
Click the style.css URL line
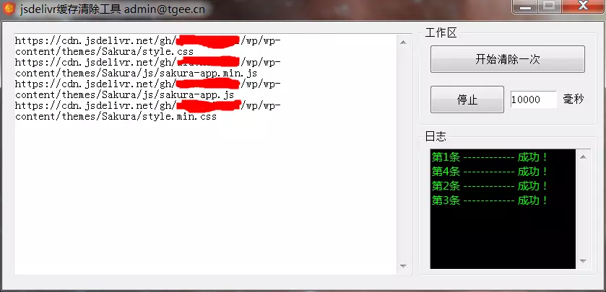coord(148,46)
